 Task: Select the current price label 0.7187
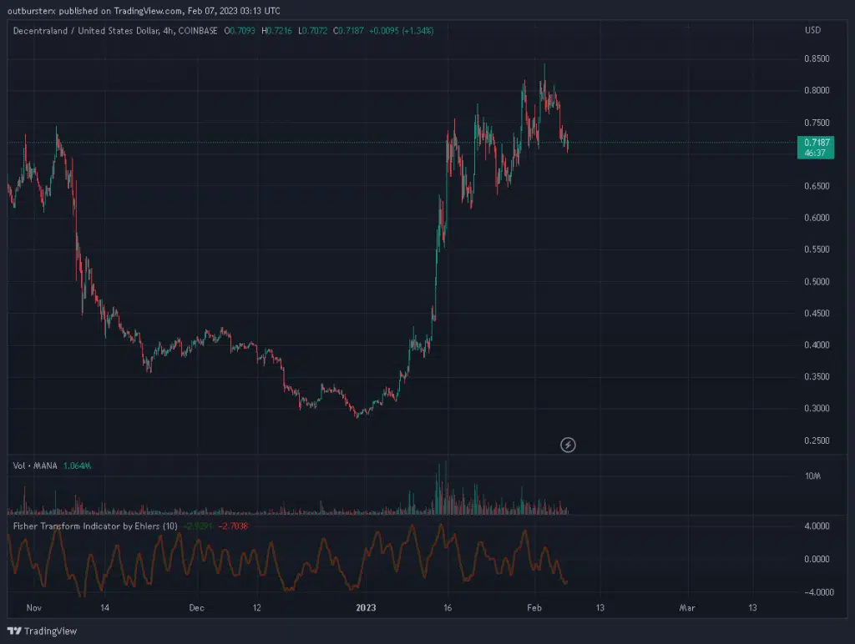click(816, 147)
